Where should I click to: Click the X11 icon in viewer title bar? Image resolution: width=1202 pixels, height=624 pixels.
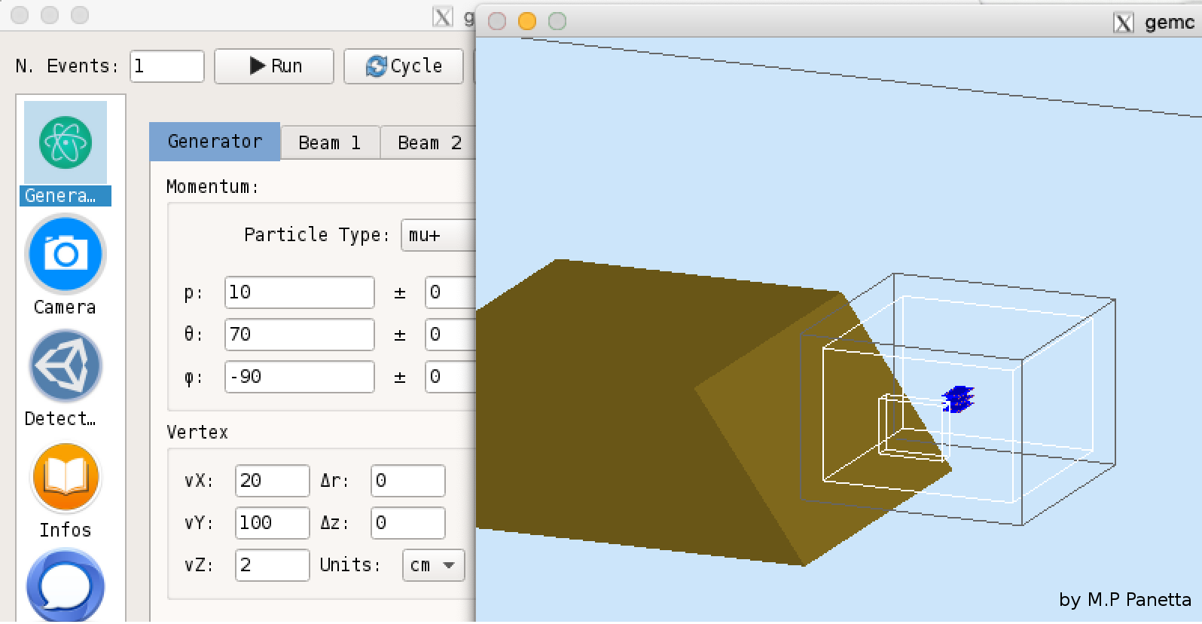pyautogui.click(x=1123, y=23)
